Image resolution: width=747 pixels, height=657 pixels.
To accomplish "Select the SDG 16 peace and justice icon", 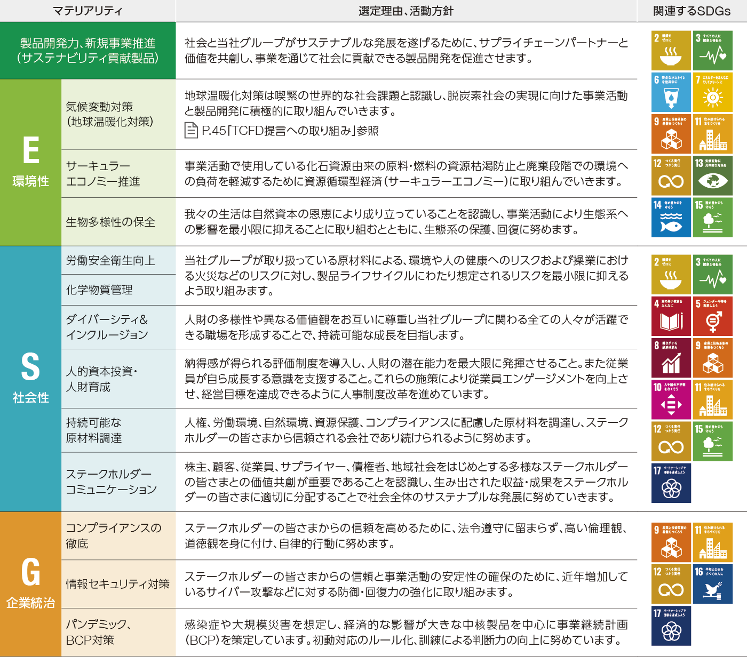I will click(713, 583).
